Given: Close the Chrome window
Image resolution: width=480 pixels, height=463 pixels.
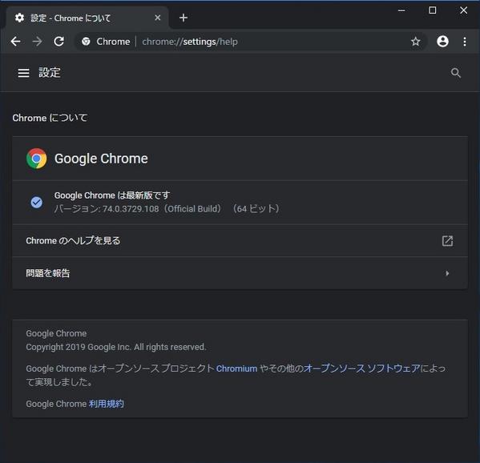Looking at the screenshot, I should (463, 10).
